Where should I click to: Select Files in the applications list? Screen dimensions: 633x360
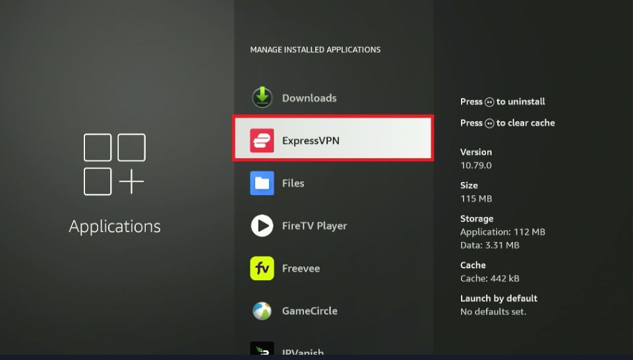coord(334,183)
